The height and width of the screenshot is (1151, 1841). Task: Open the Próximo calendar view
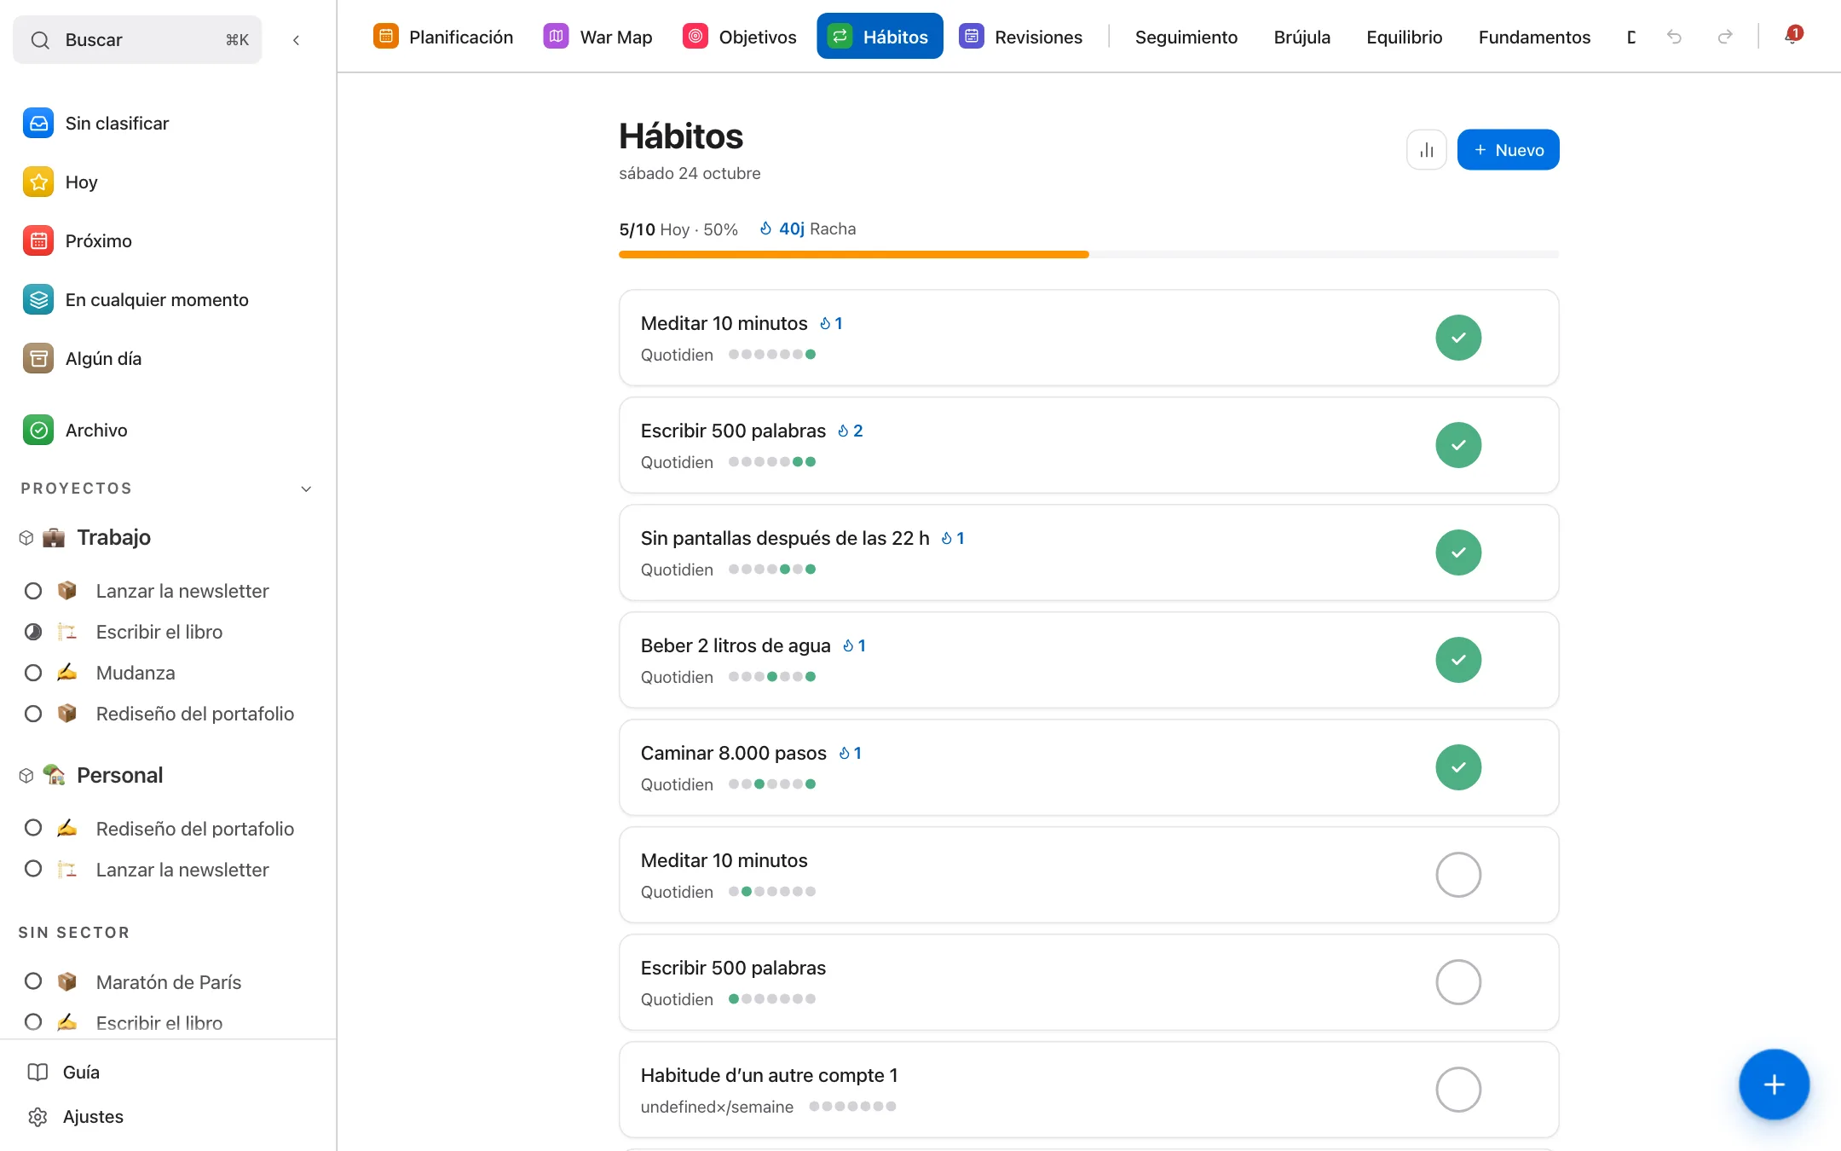(78, 241)
